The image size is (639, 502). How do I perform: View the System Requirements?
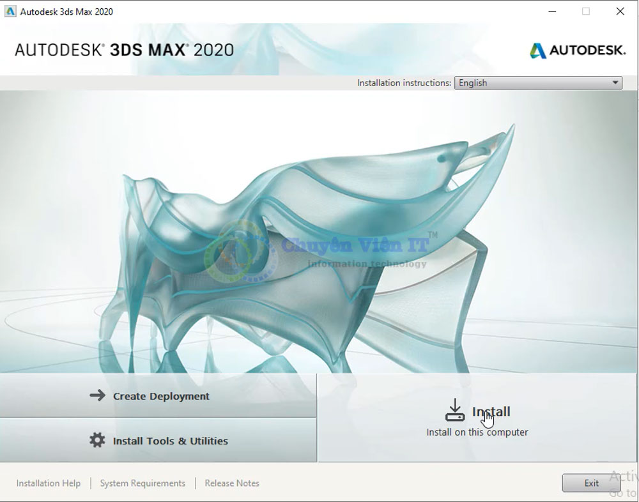[x=142, y=483]
